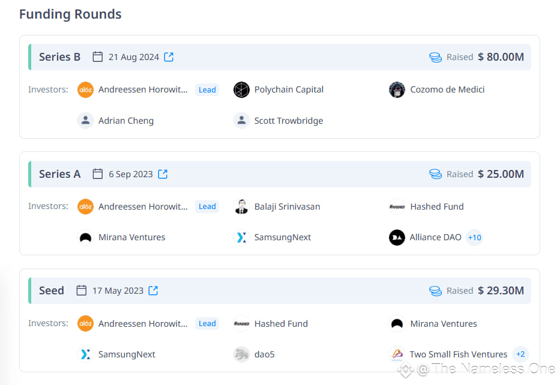Click the Cozomo de Medici avatar

pos(397,89)
